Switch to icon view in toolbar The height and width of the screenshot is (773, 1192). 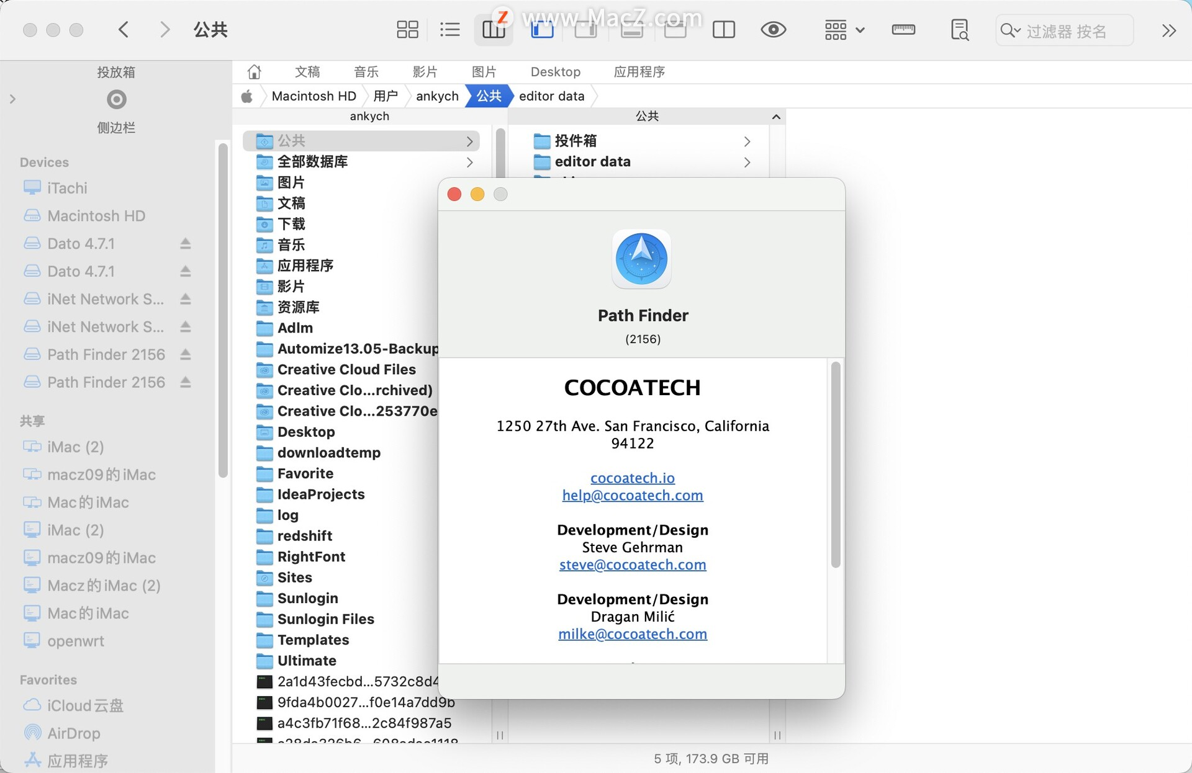click(407, 30)
